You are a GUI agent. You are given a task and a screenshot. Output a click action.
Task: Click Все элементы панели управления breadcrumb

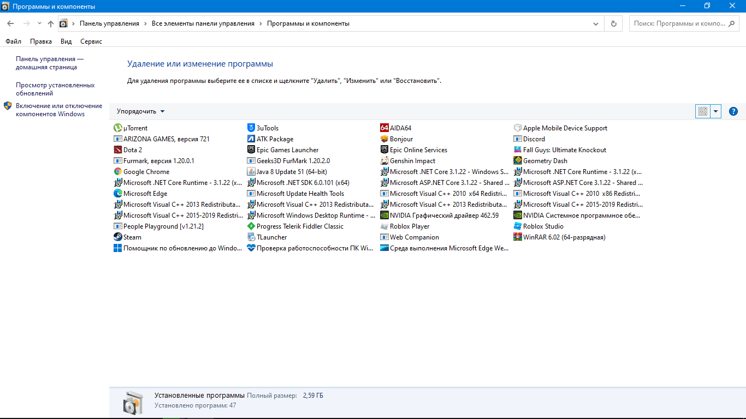203,23
